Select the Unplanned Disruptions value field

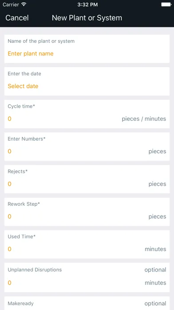point(87,277)
